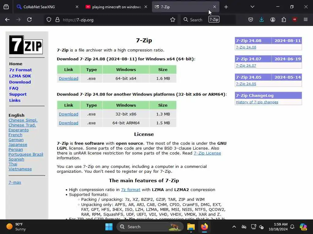Open 7-Zip 24.07 release link
313x234 pixels.
tap(246, 66)
